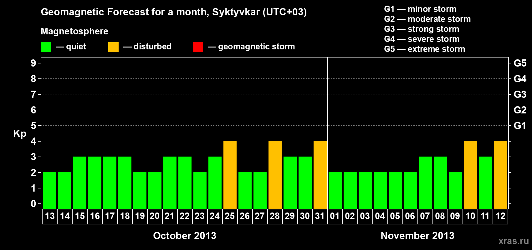Click date label 13 on the axis
This screenshot has height=250, width=532.
click(x=50, y=216)
